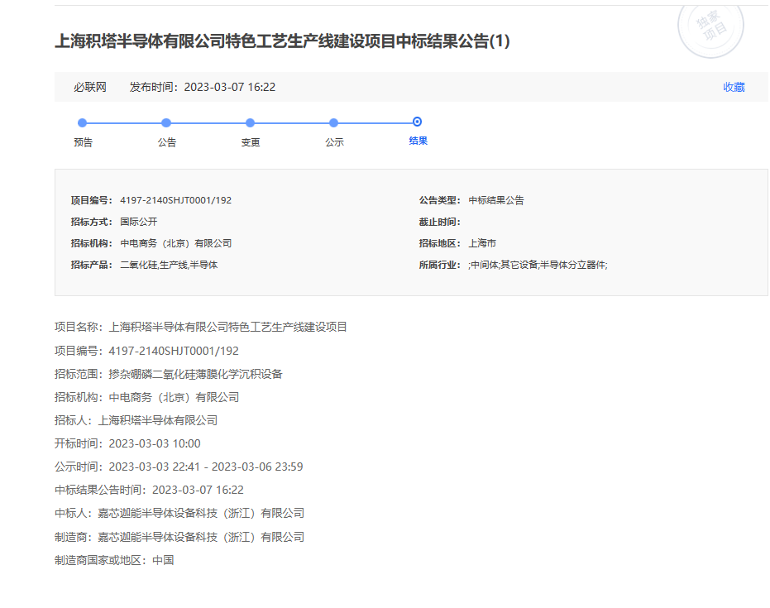Click 招标人：上海积塔半导体有限公司 line
This screenshot has height=608, width=770.
(136, 420)
